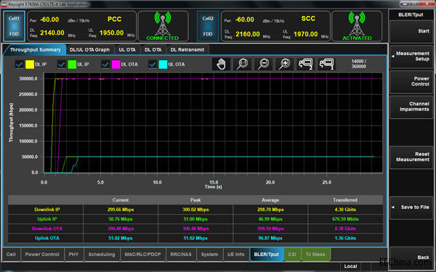
Task: Uncheck the UL IP trace checkbox
Action: coord(62,65)
